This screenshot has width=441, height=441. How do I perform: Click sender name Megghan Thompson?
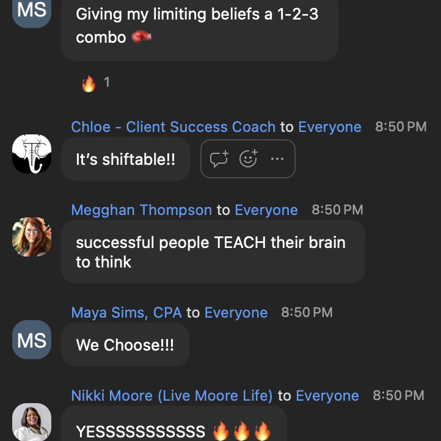tap(142, 210)
